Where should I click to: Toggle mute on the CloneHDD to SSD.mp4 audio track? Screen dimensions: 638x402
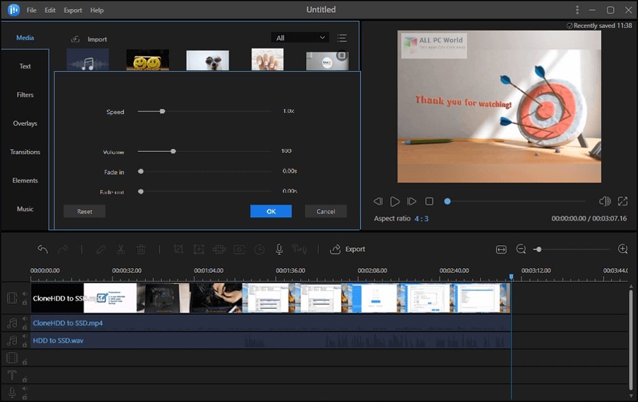coord(25,319)
